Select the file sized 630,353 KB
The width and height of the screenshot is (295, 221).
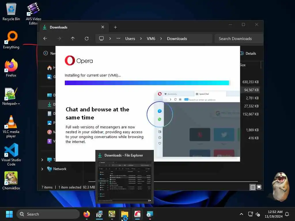[251, 82]
